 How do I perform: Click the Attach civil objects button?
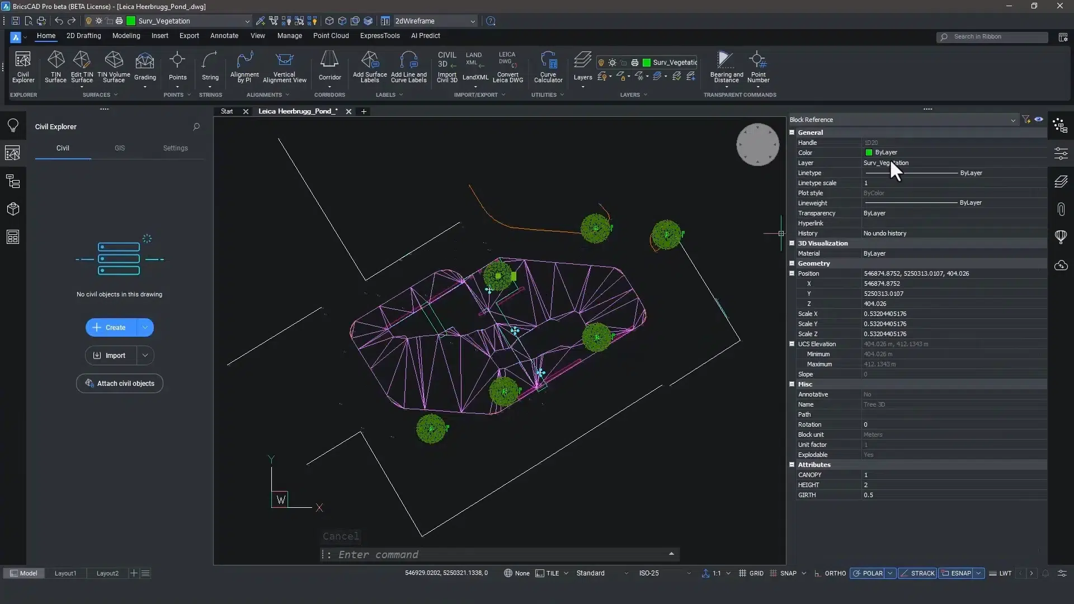coord(120,384)
